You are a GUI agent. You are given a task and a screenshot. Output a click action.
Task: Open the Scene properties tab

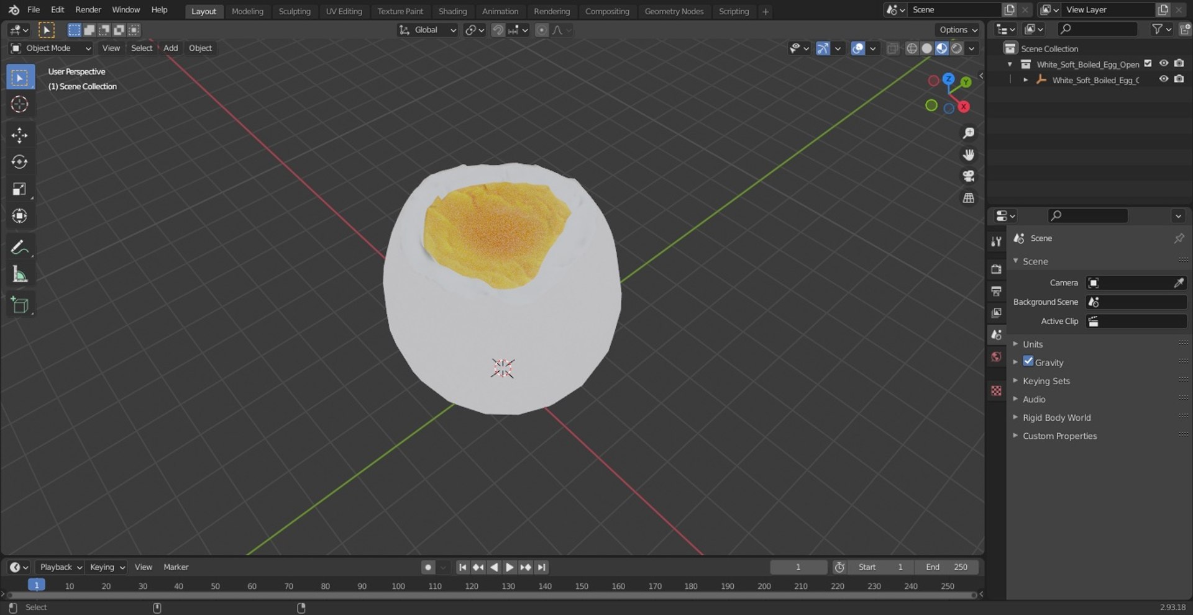click(x=996, y=334)
